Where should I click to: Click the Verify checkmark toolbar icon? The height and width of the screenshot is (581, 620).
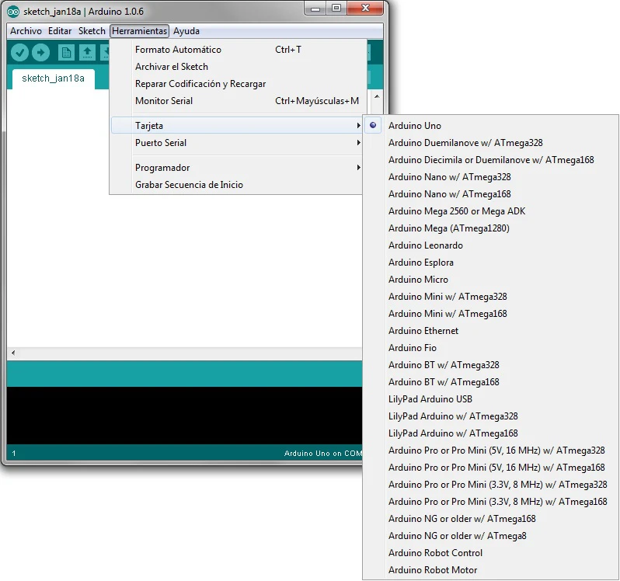pos(20,52)
